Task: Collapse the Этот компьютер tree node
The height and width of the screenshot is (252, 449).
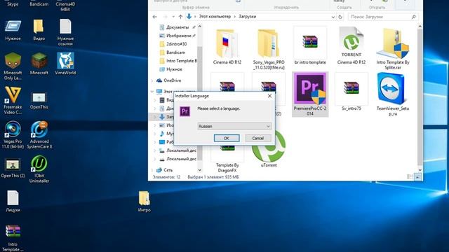Action: pos(152,92)
